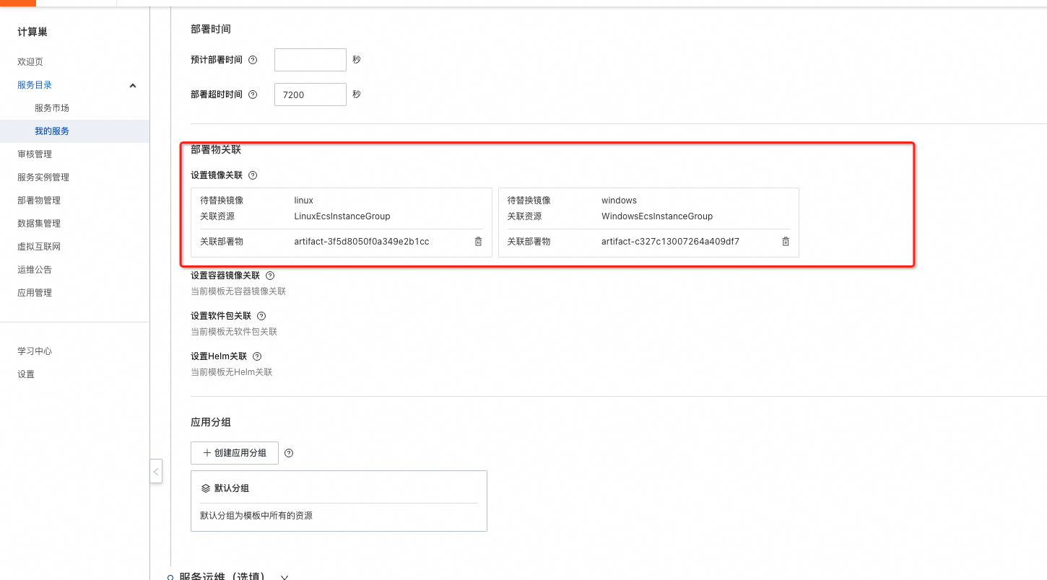The width and height of the screenshot is (1047, 580).
Task: Select 我的服务 in sidebar
Action: tap(52, 131)
